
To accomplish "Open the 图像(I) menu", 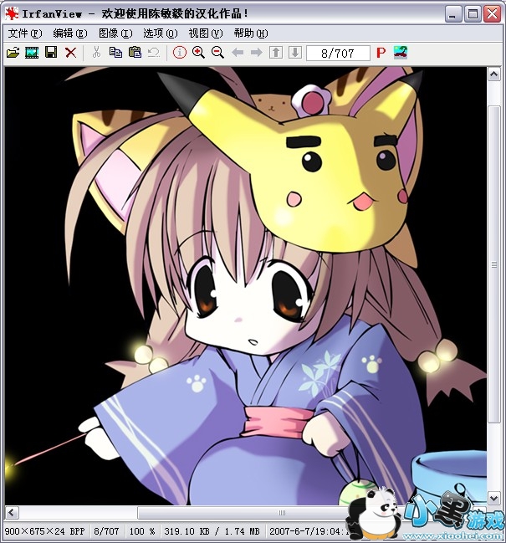I will coord(115,33).
